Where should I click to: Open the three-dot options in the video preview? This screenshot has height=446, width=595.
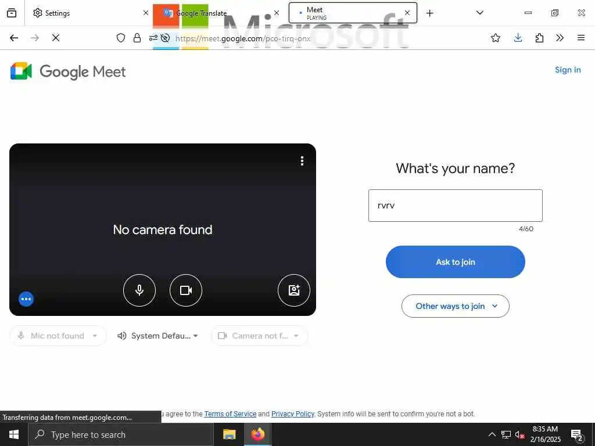[302, 161]
